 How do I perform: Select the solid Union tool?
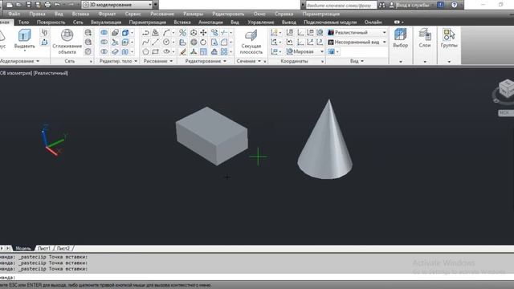(104, 32)
